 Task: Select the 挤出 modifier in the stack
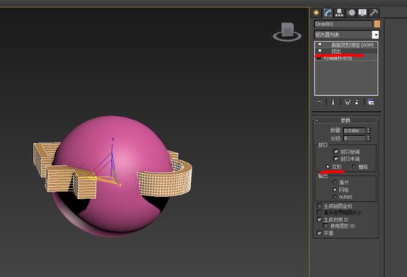tap(336, 52)
